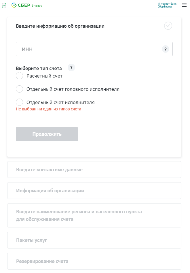Open the account type help question mark
Viewport: 190px width, 273px height.
click(x=71, y=67)
